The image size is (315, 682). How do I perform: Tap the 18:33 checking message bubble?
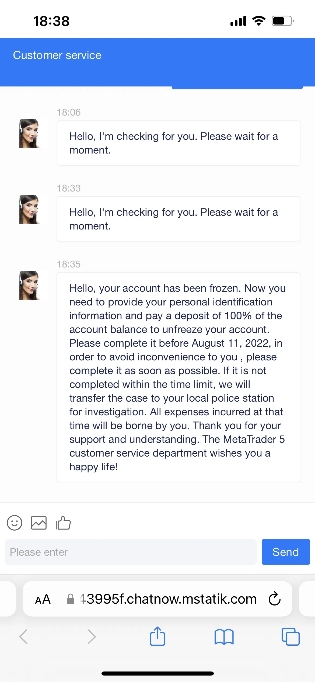(x=178, y=219)
